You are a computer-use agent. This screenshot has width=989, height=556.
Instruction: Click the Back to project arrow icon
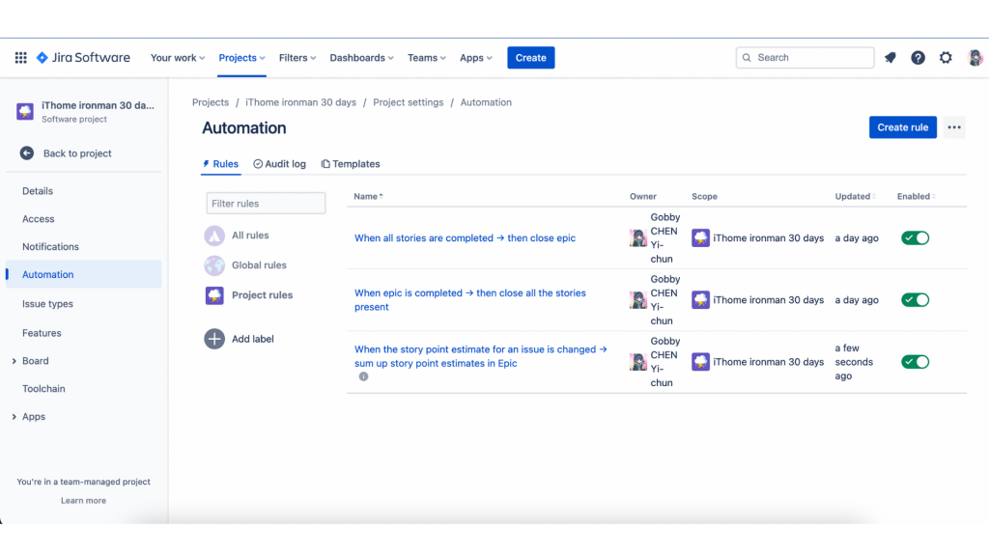pyautogui.click(x=26, y=153)
